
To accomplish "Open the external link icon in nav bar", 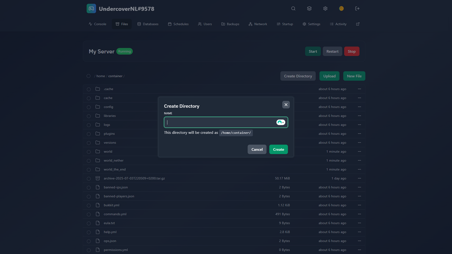I will point(358,24).
